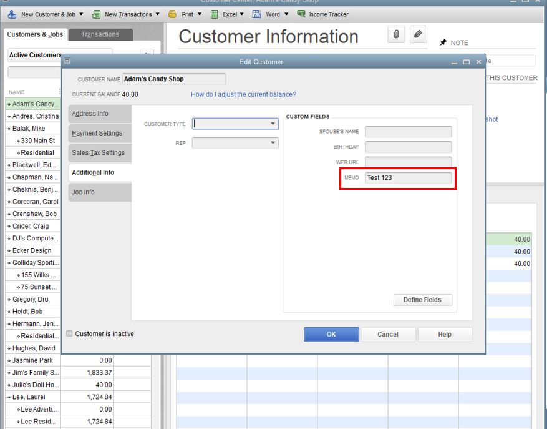Select Lee, Laurel in customer list
The width and height of the screenshot is (547, 429).
(x=33, y=397)
